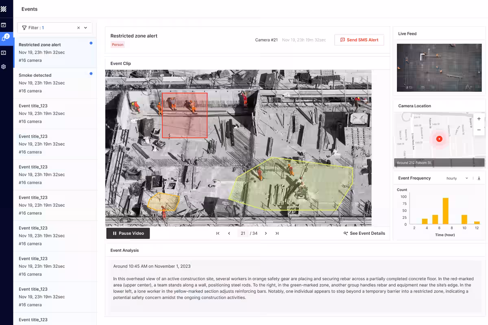Image resolution: width=488 pixels, height=325 pixels.
Task: Click the Live Feed thumbnail
Action: (439, 67)
